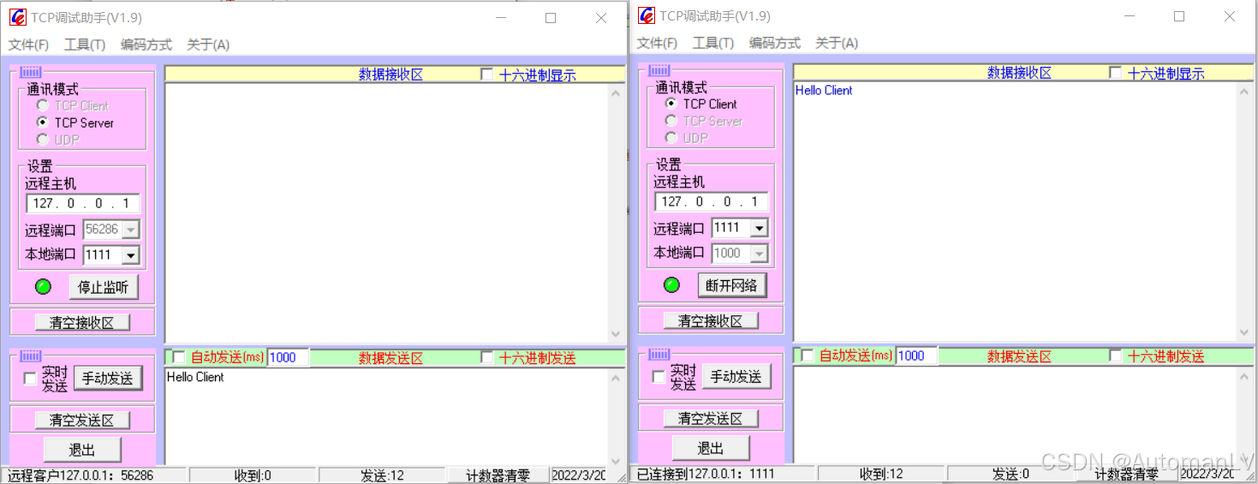Click 远程客户127.0.0.1：56286 status text
Image resolution: width=1258 pixels, height=484 pixels.
click(80, 475)
